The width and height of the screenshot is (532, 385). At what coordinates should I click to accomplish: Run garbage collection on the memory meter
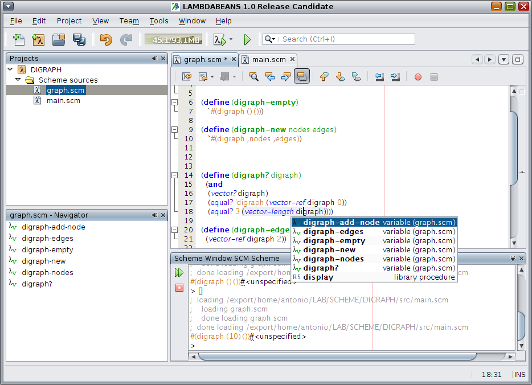coord(173,40)
